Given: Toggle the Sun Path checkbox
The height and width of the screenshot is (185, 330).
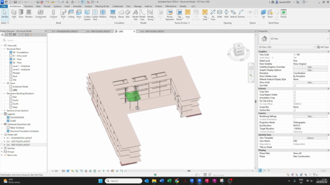Looking at the screenshot, I should [x=294, y=86].
